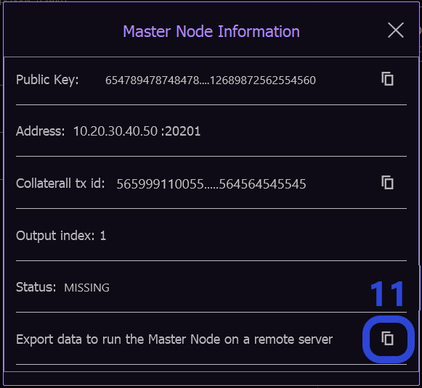This screenshot has width=422, height=388.
Task: Select the truncated public key value
Action: pos(210,80)
